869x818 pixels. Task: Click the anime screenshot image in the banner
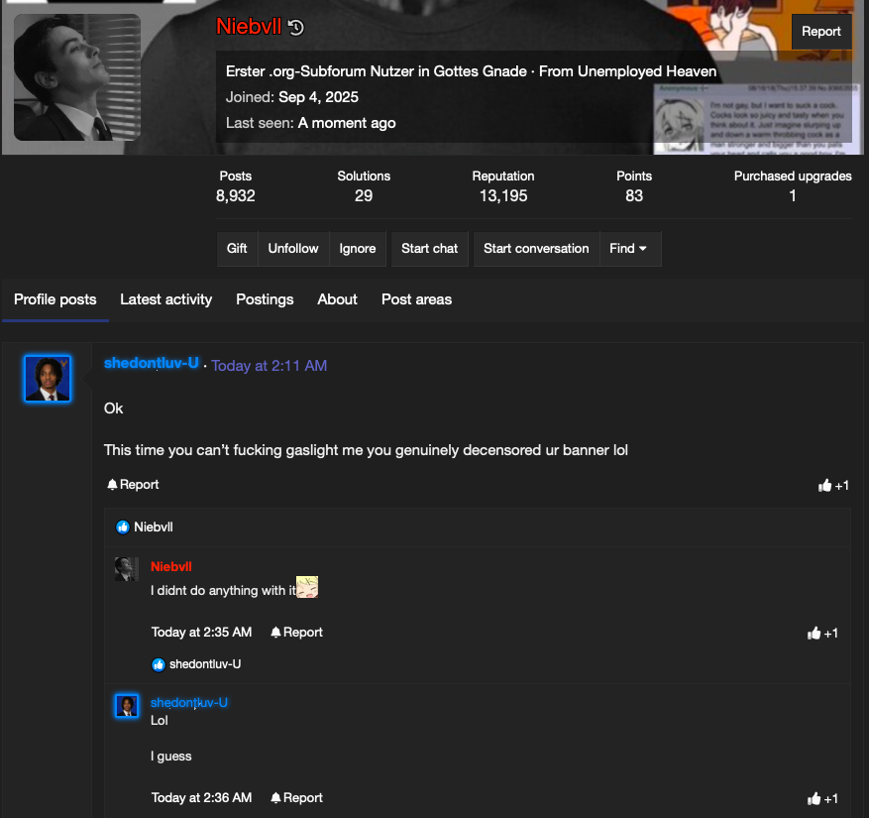(757, 119)
